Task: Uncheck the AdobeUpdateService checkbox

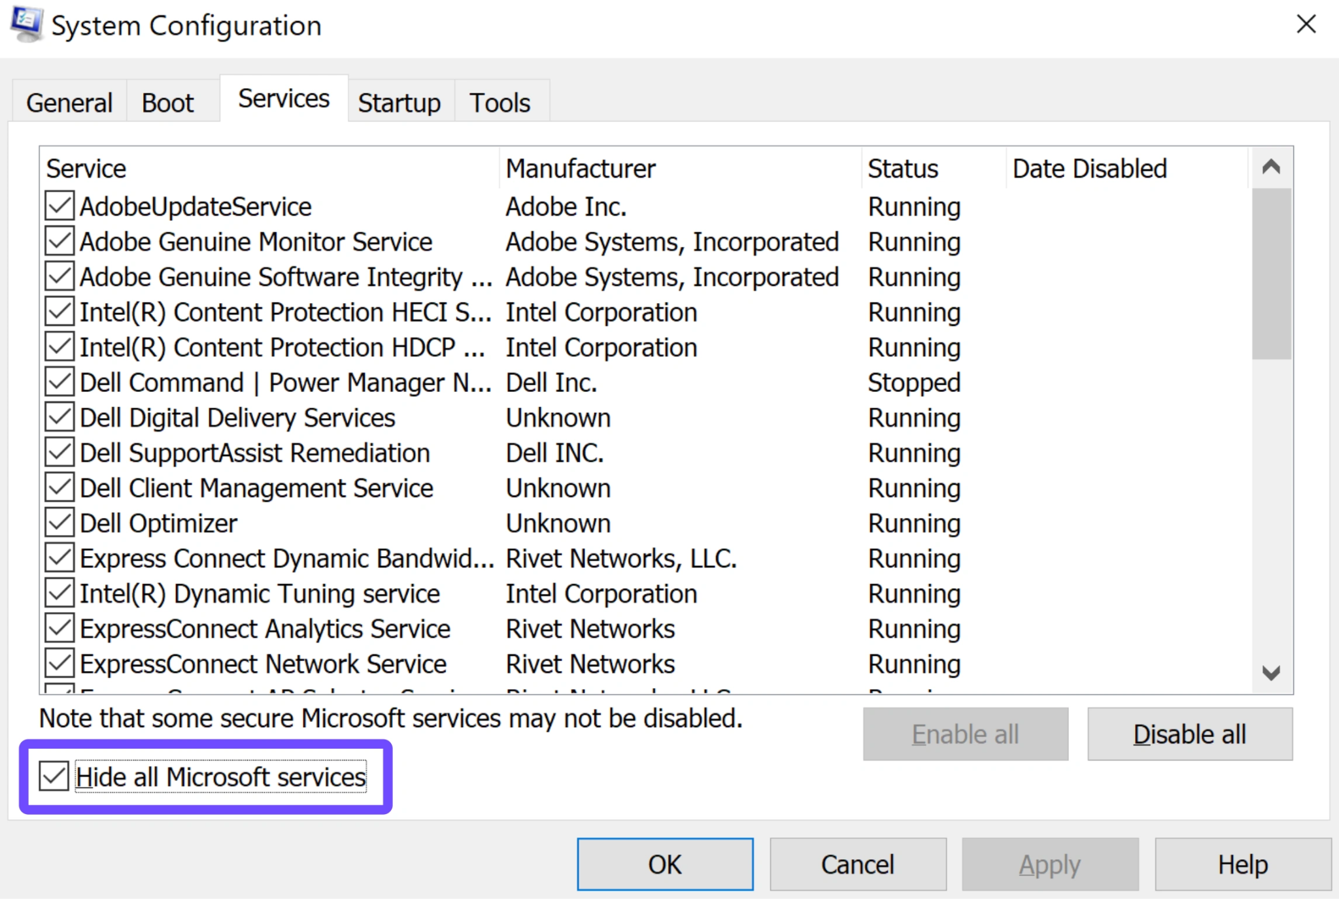Action: coord(59,206)
